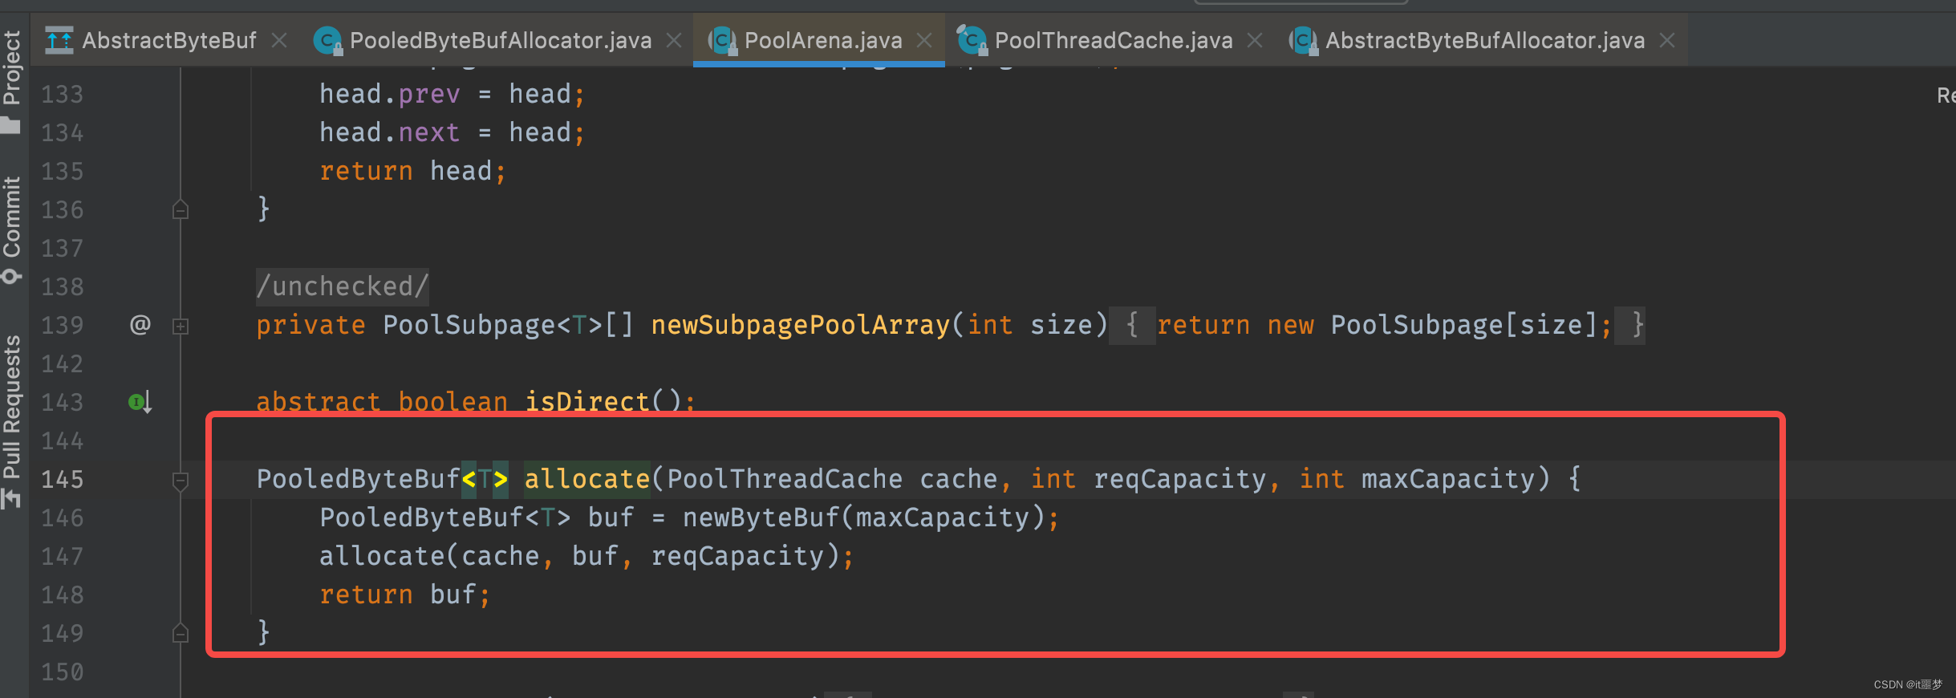The width and height of the screenshot is (1956, 698).
Task: Click the diagram icon on AbstractByteBuf tab
Action: [x=59, y=40]
